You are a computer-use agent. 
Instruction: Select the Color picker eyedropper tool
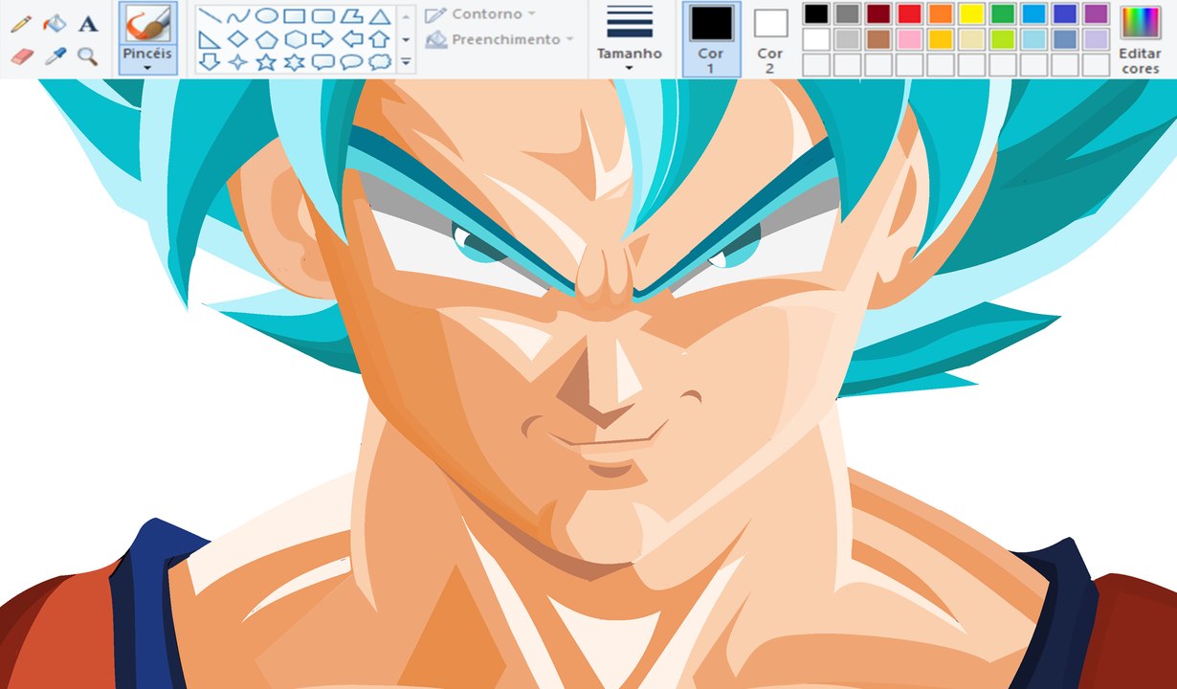coord(56,56)
